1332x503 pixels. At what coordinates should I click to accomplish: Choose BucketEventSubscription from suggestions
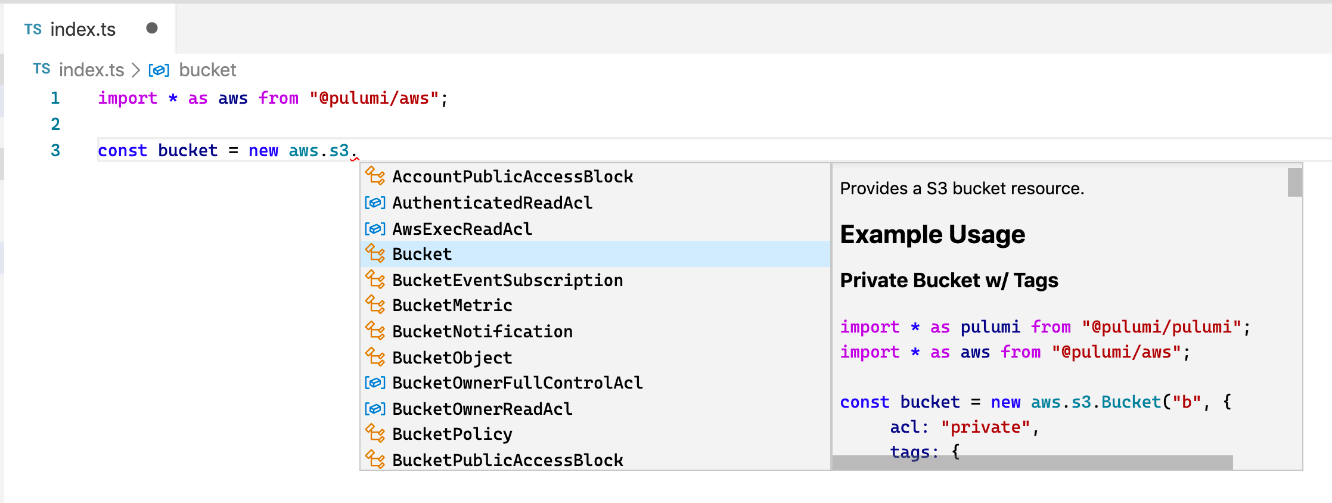(595, 280)
